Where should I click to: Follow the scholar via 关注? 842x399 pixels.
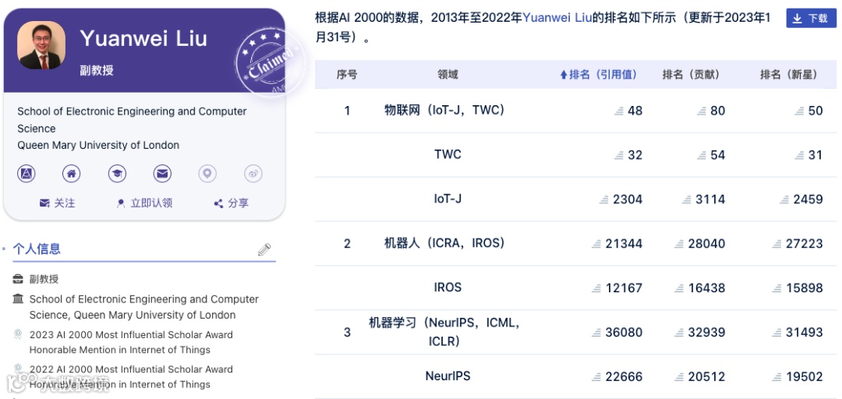pyautogui.click(x=58, y=203)
